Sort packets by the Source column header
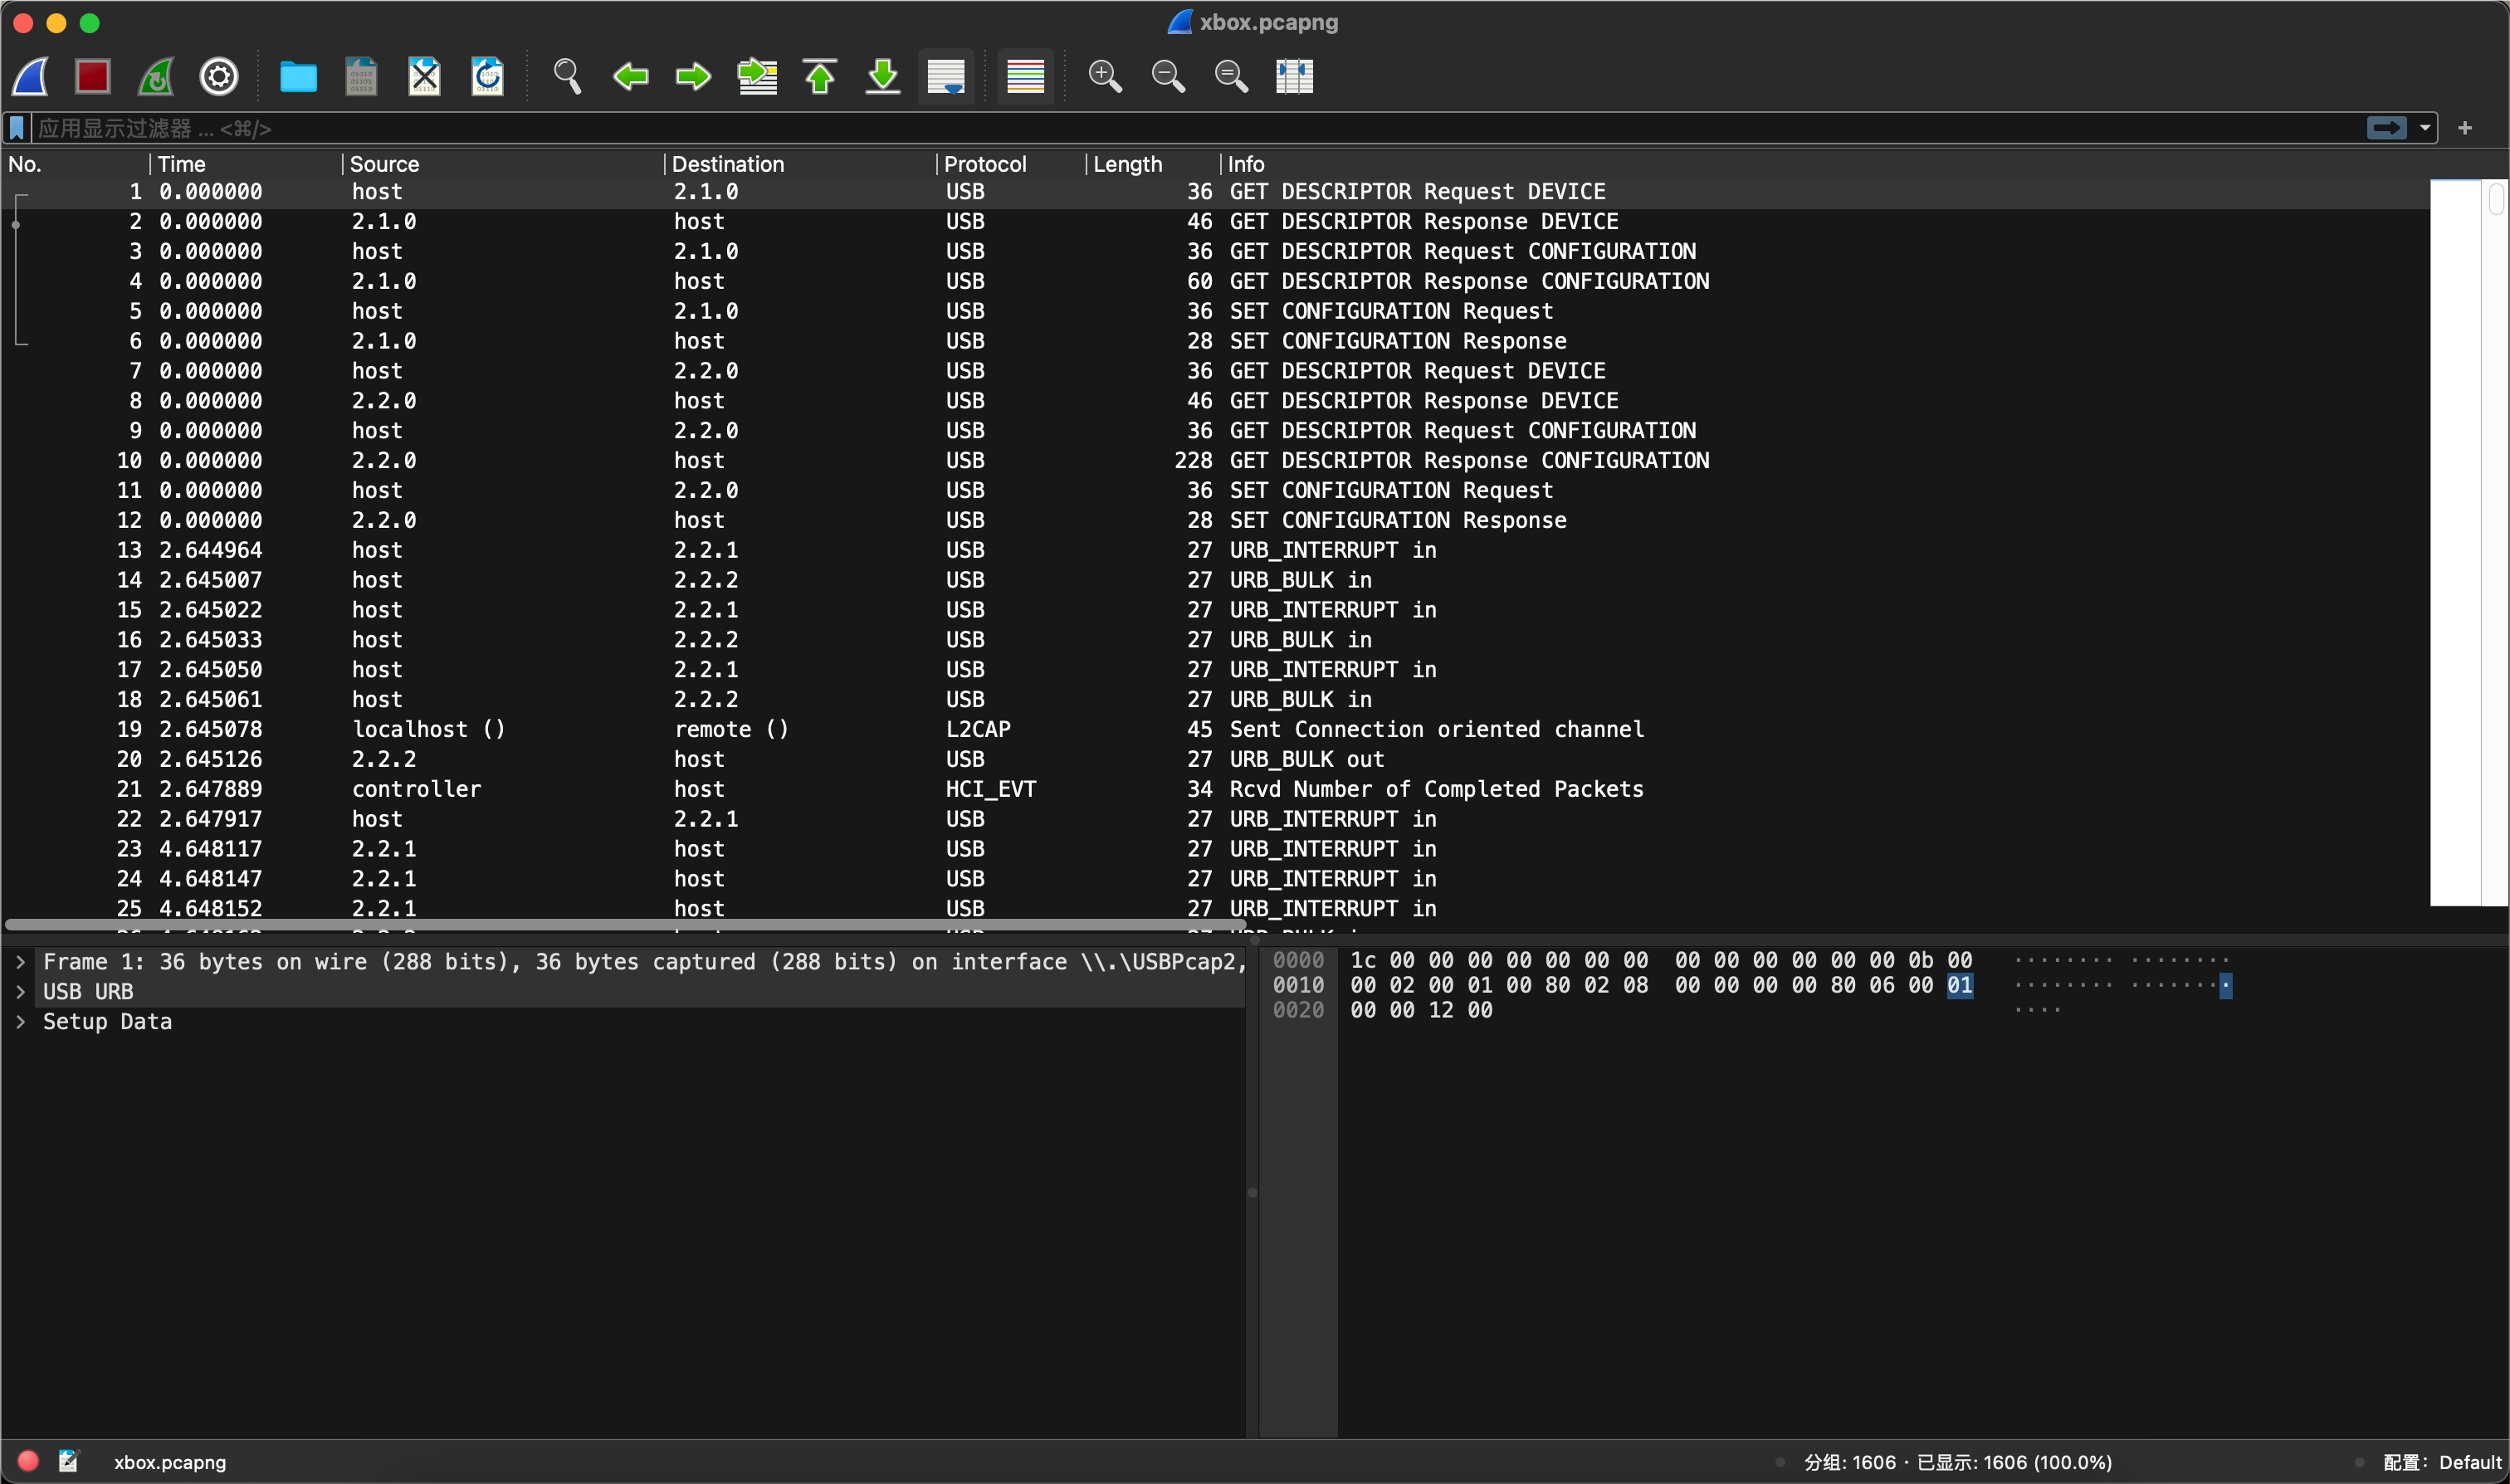Image resolution: width=2510 pixels, height=1484 pixels. pyautogui.click(x=503, y=164)
